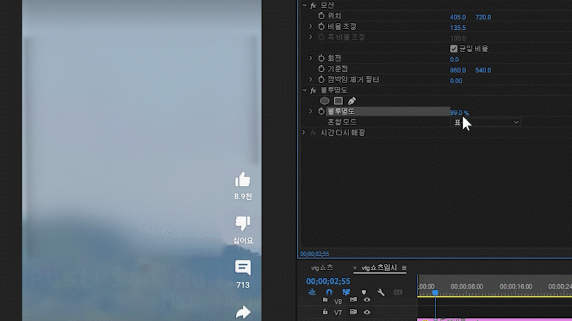This screenshot has width=572, height=321.
Task: Add a marker with shield icon
Action: pos(364,292)
